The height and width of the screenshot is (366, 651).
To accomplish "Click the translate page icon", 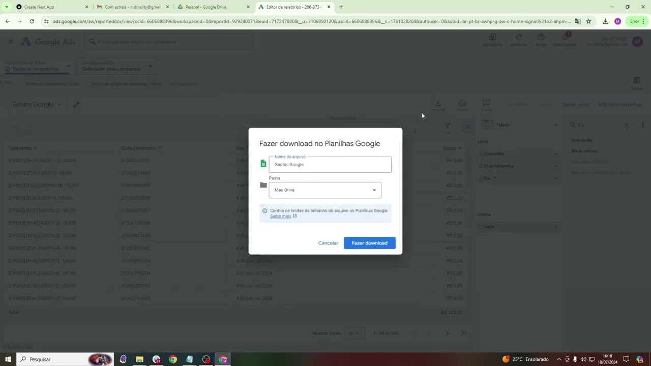I will click(578, 21).
